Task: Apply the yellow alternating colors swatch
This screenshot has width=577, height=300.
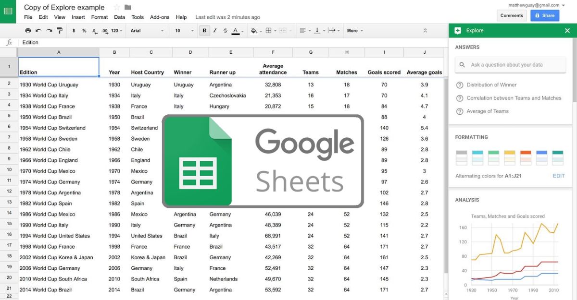Action: tap(510, 157)
